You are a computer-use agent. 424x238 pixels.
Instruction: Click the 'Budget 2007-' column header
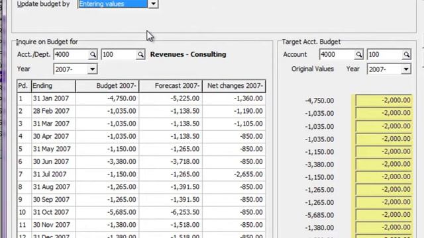107,86
